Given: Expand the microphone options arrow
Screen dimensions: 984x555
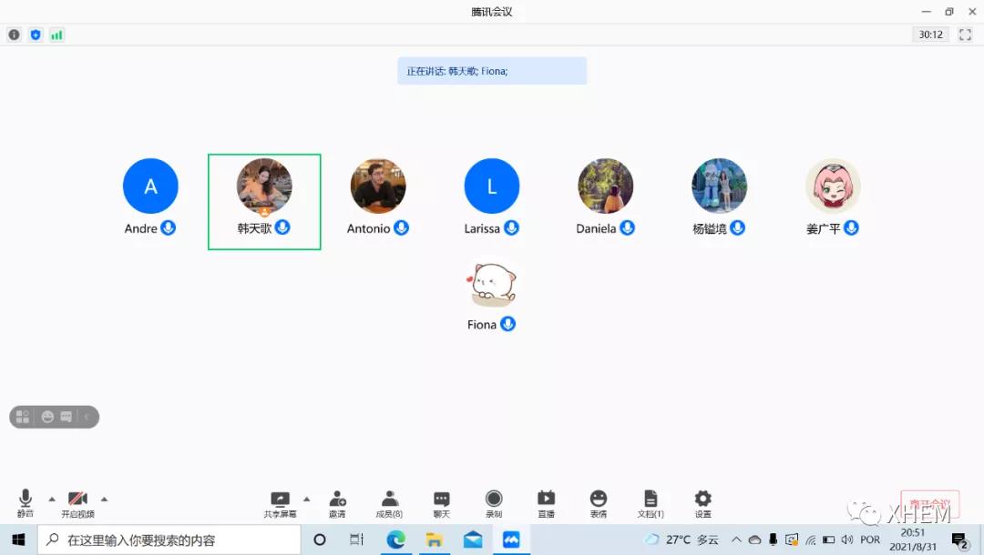Looking at the screenshot, I should tap(52, 499).
